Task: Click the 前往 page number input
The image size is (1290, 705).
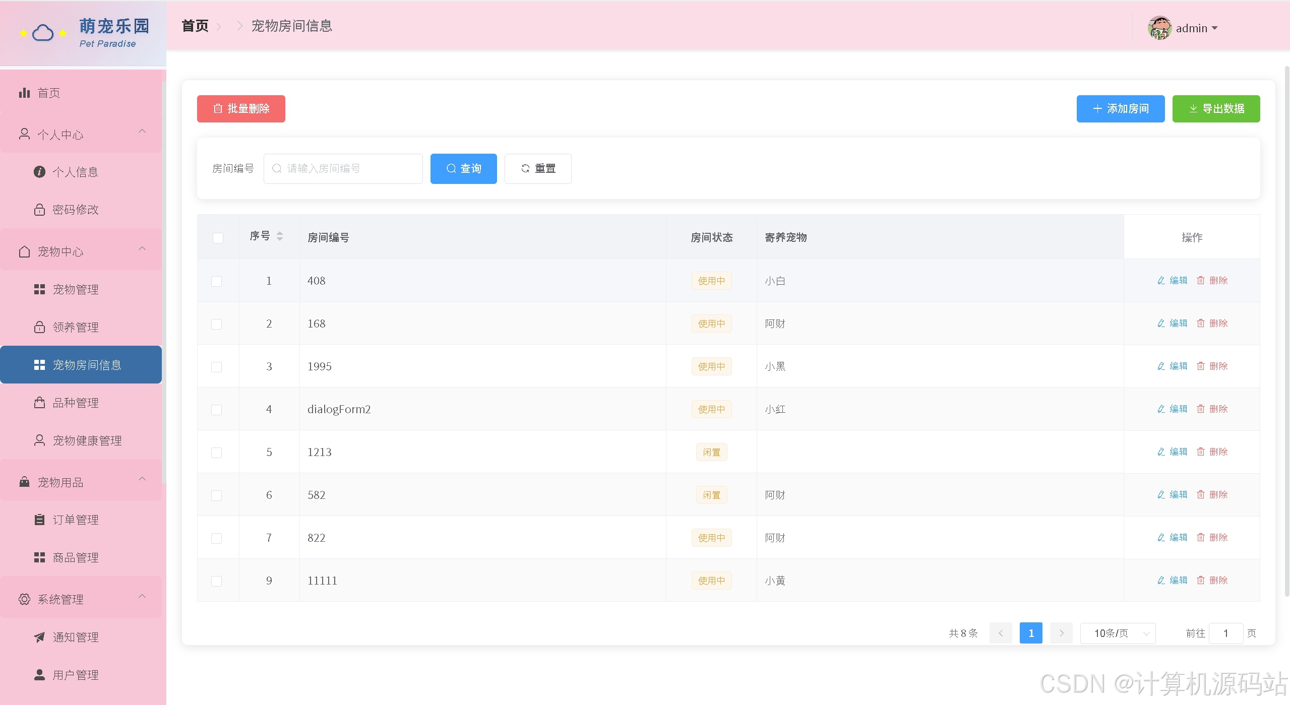Action: [1226, 633]
